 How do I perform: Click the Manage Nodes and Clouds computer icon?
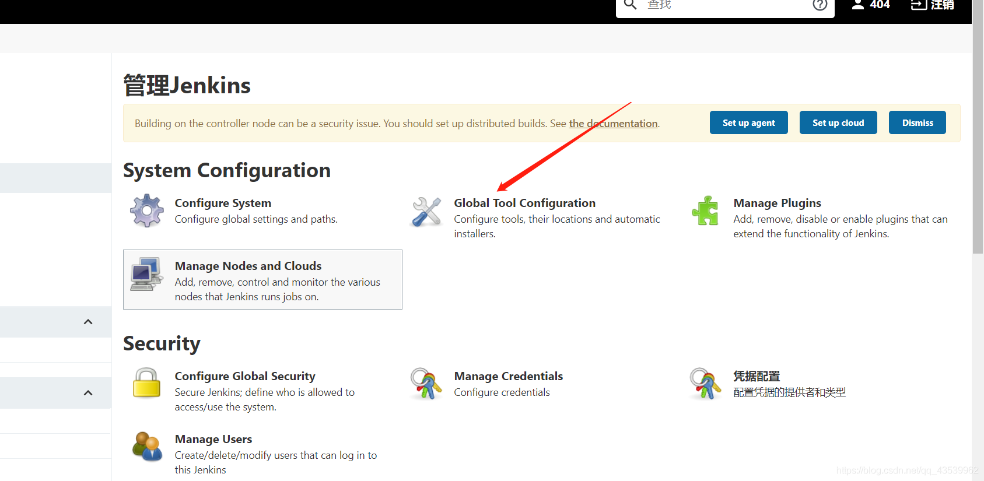pyautogui.click(x=146, y=273)
